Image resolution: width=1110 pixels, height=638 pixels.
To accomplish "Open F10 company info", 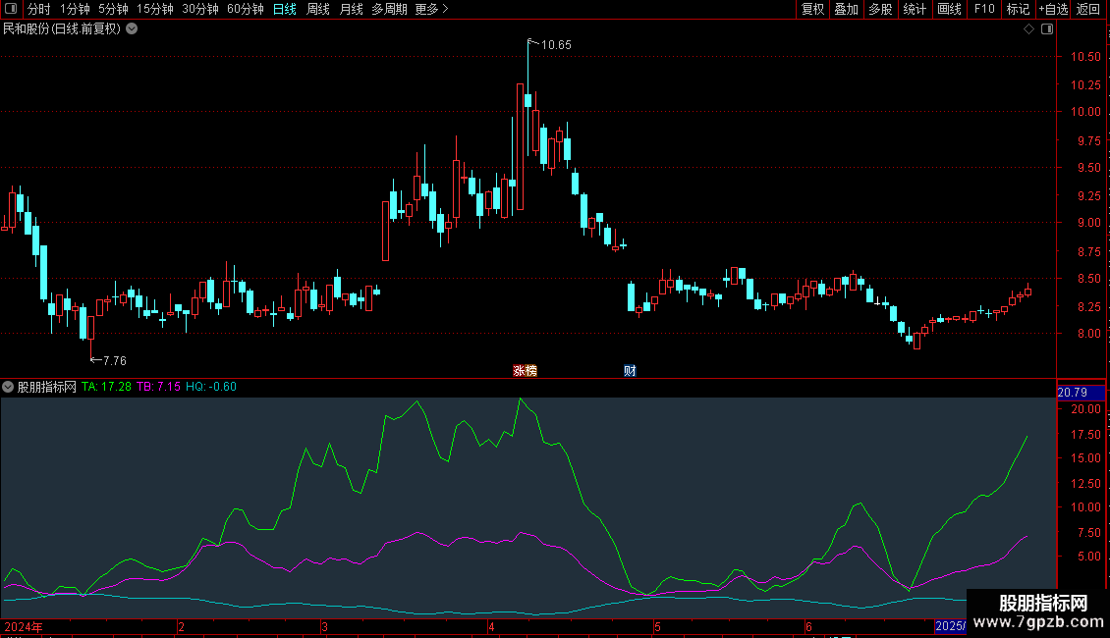I will tap(984, 9).
